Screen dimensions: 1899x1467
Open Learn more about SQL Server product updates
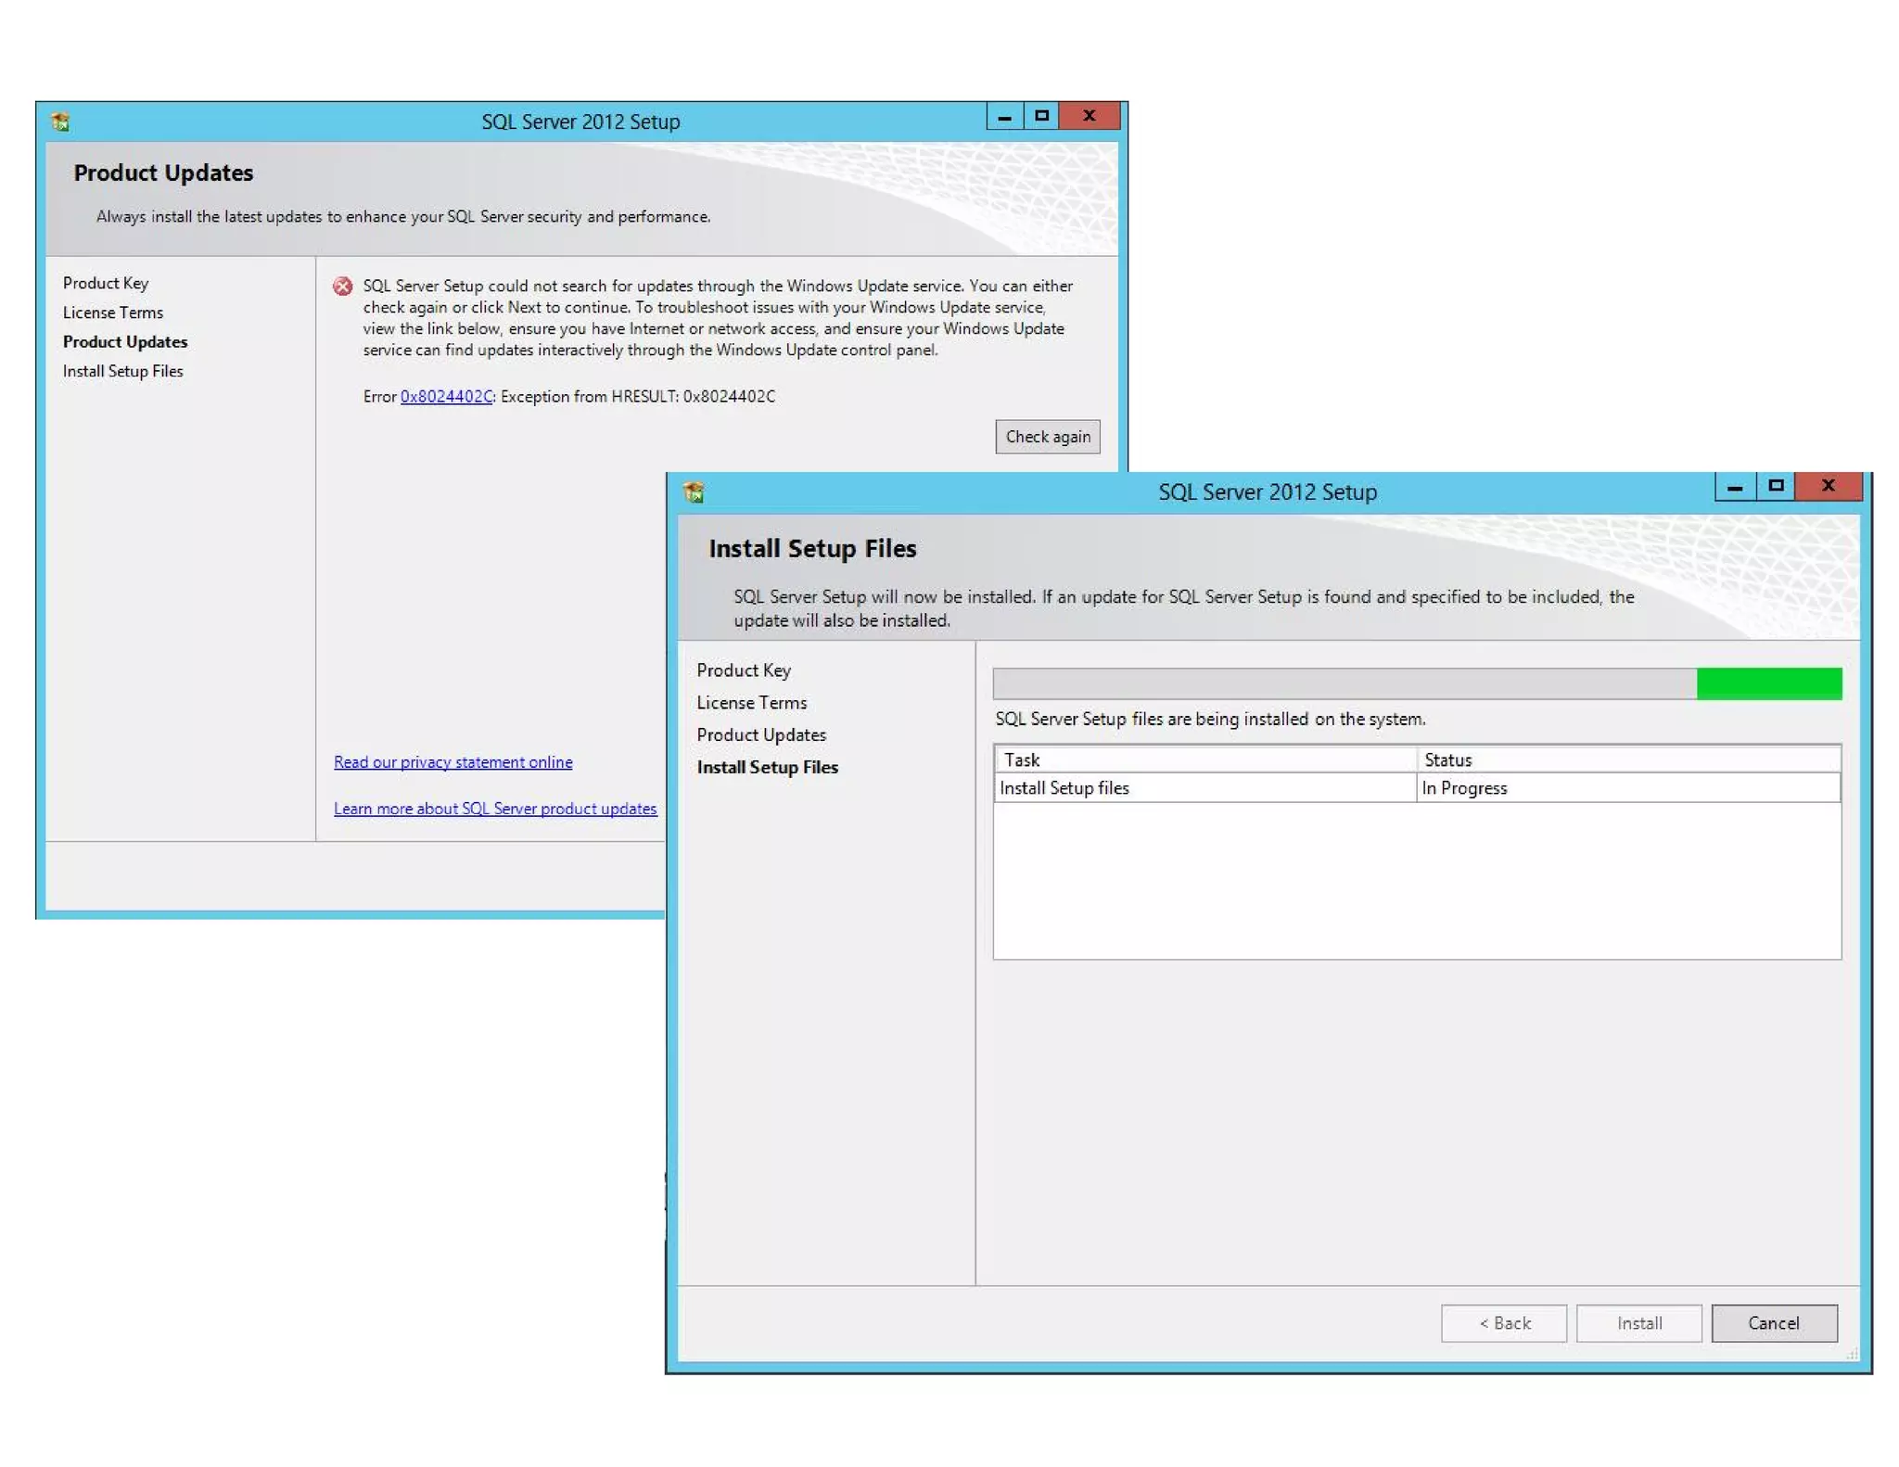[x=495, y=809]
